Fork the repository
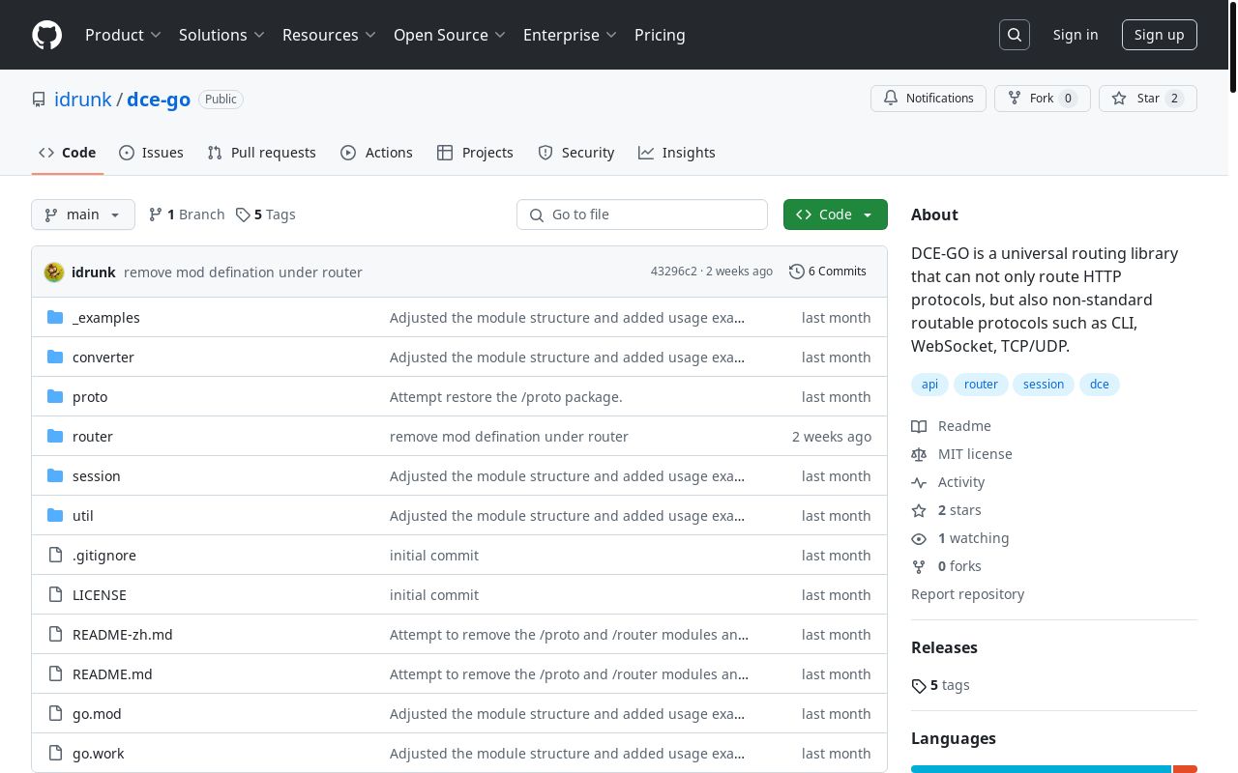Image resolution: width=1238 pixels, height=773 pixels. 1042,99
